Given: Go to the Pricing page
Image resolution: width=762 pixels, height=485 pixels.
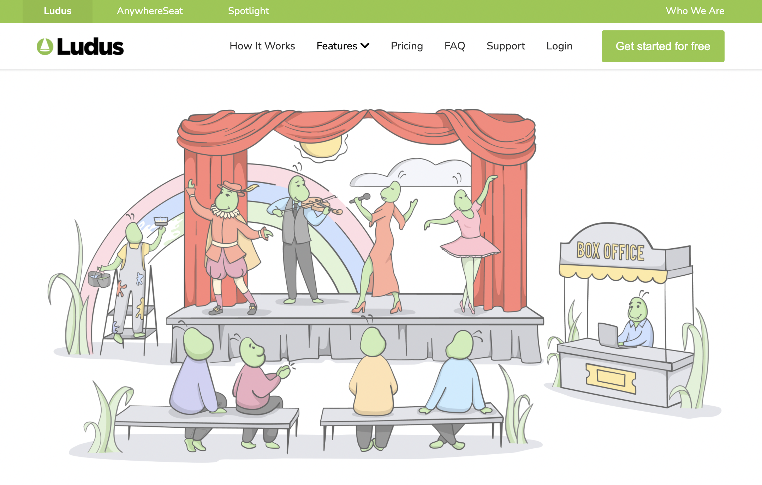Looking at the screenshot, I should (x=406, y=46).
